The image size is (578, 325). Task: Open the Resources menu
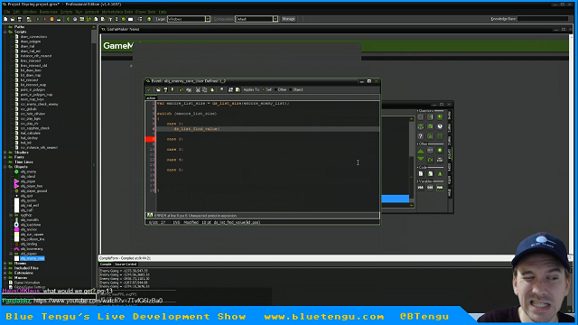tap(48, 12)
